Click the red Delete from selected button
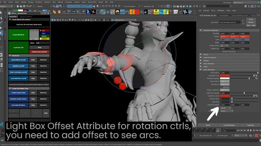This screenshot has height=146, width=261. pos(40,52)
